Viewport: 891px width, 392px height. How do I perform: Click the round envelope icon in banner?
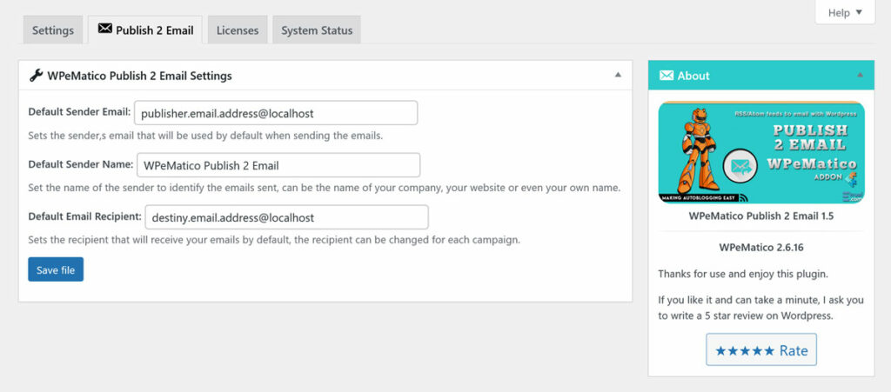pyautogui.click(x=741, y=168)
